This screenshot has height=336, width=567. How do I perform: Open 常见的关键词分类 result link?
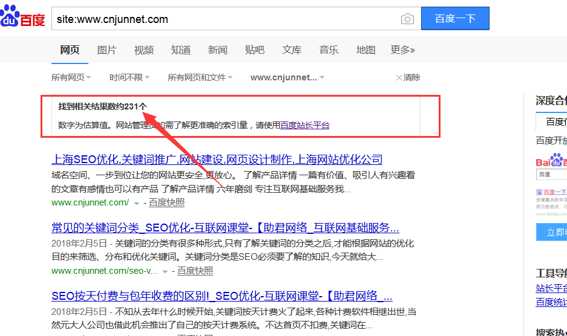pos(225,228)
